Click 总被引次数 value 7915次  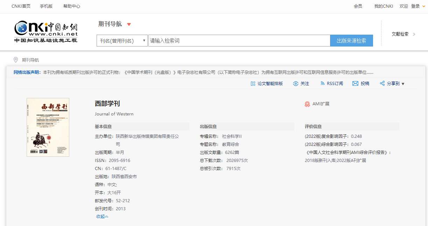[233, 169]
